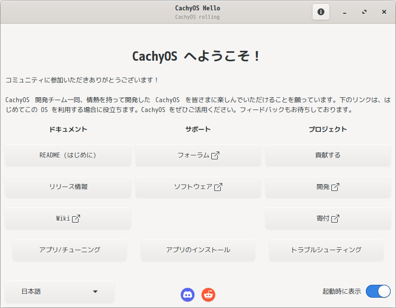This screenshot has height=308, width=396.
Task: Toggle the 起動時に表示 switch off
Action: [378, 291]
